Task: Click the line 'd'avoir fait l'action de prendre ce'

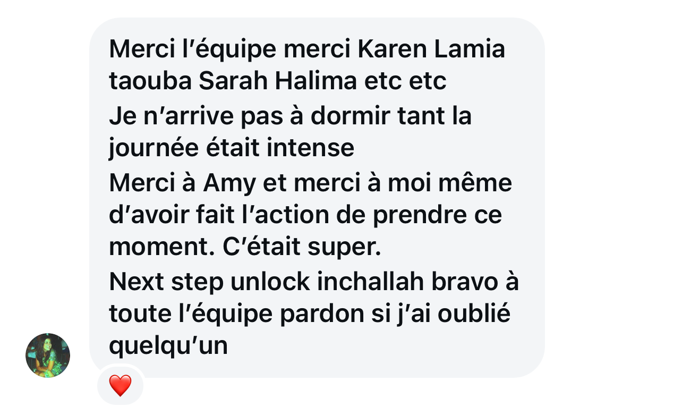Action: tap(305, 215)
